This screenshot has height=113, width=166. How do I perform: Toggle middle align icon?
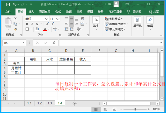(71, 19)
